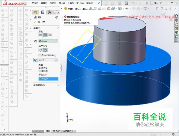This screenshot has width=179, height=136.
Task: Toggle the draft on/off button
Action: [35, 60]
